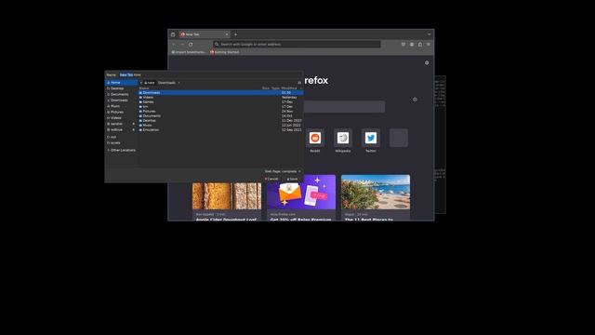Viewport: 595px width, 335px height.
Task: Select Music in the save dialog sidebar
Action: (121, 106)
